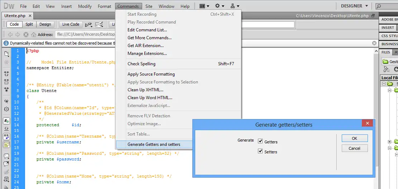Screen dimensions: 398x189
Task: Click Remove Comment icon in coding toolbar
Action: [x=6, y=164]
